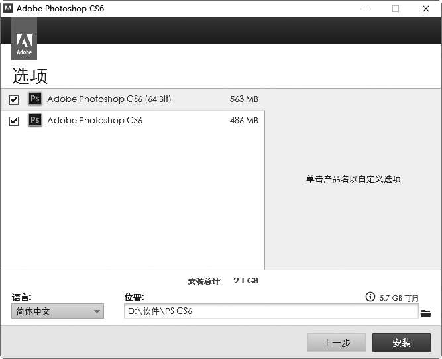Click the Adobe icon in the title bar
The width and height of the screenshot is (442, 359).
pyautogui.click(x=8, y=9)
